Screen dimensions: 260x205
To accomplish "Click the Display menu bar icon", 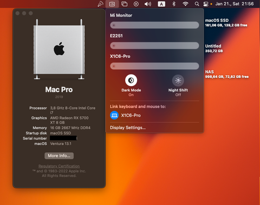I will tap(112, 4).
